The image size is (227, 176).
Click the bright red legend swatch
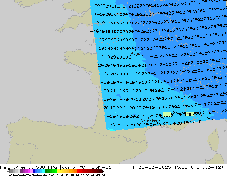(x=78, y=171)
